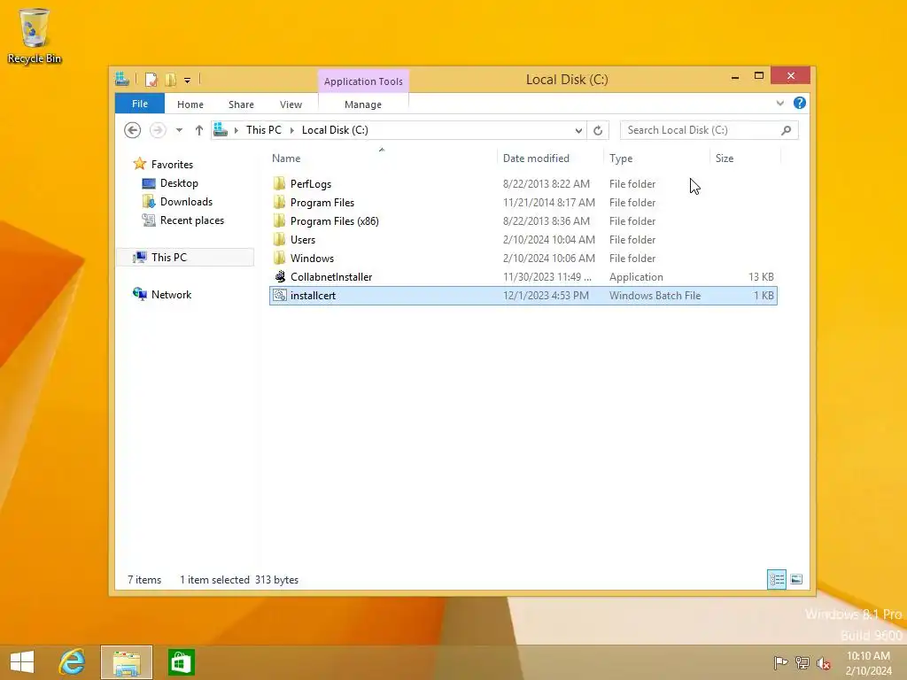Sort by the Date modified column header
This screenshot has width=907, height=680.
pos(536,158)
